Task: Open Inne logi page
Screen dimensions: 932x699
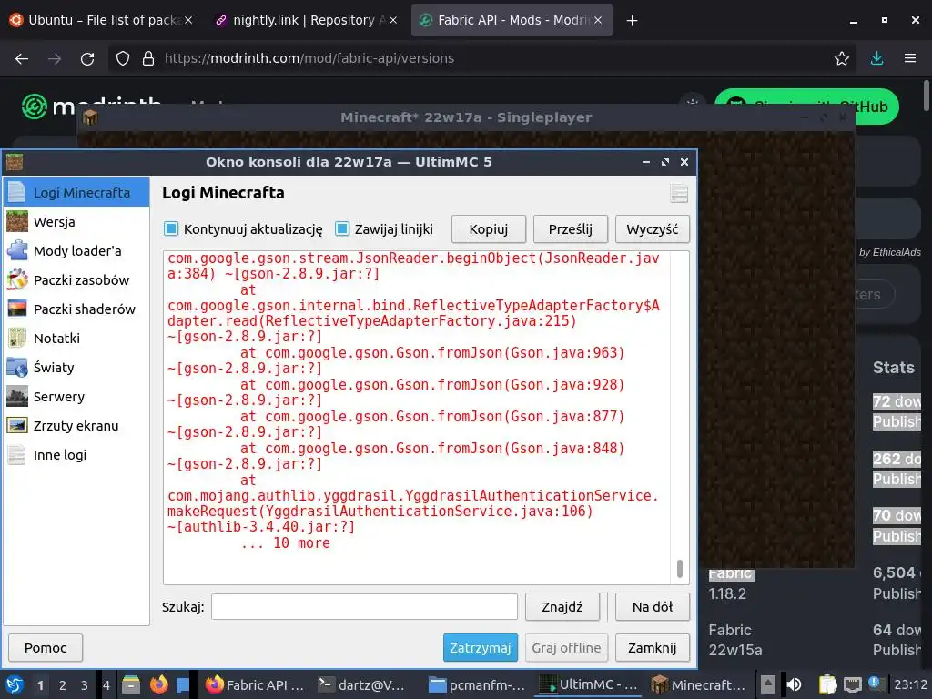Action: coord(76,455)
